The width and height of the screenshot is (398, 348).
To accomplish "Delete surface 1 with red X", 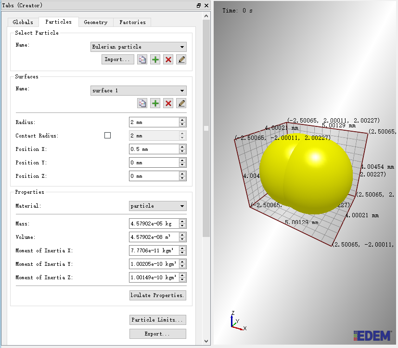I will [x=168, y=103].
